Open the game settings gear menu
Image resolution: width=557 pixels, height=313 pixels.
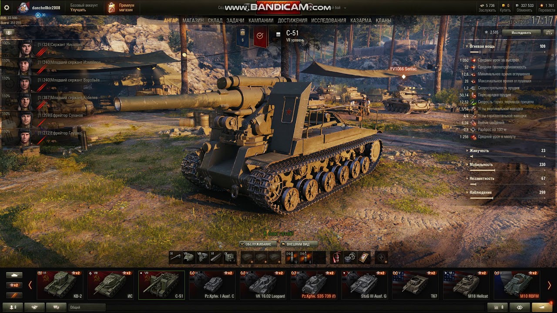(7, 7)
